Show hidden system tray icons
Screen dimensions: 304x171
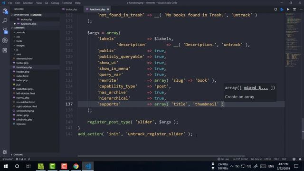point(232,166)
